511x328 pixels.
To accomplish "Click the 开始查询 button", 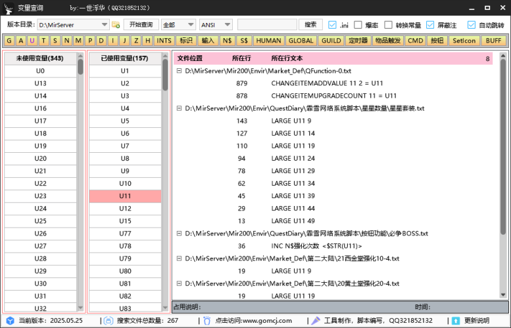I will point(141,25).
